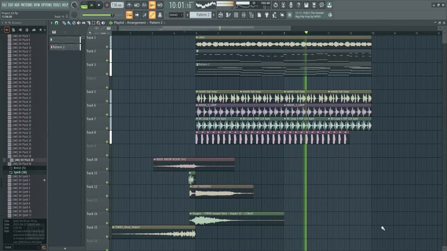
Task: Toggle the 3-2-1 countdown before recording
Action: 145,5
